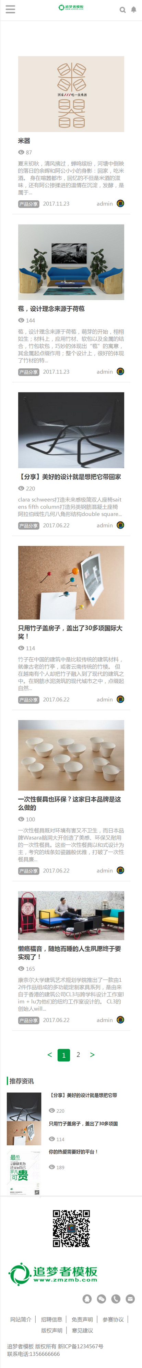Click the 追梦者模板 header logo

(x=71, y=8)
